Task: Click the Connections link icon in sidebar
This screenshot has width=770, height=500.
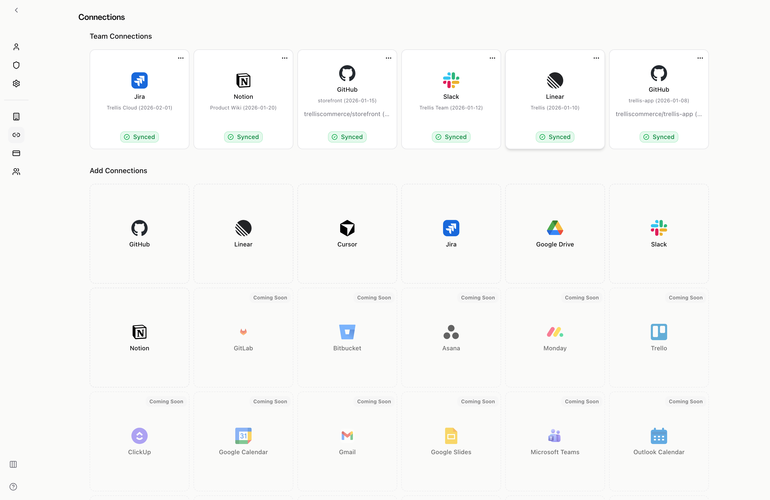Action: pos(16,135)
